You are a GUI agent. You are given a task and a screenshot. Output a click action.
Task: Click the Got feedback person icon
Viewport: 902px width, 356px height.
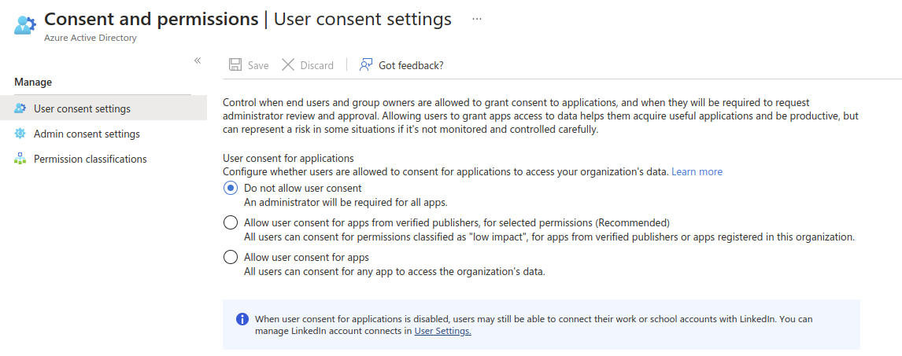click(366, 65)
